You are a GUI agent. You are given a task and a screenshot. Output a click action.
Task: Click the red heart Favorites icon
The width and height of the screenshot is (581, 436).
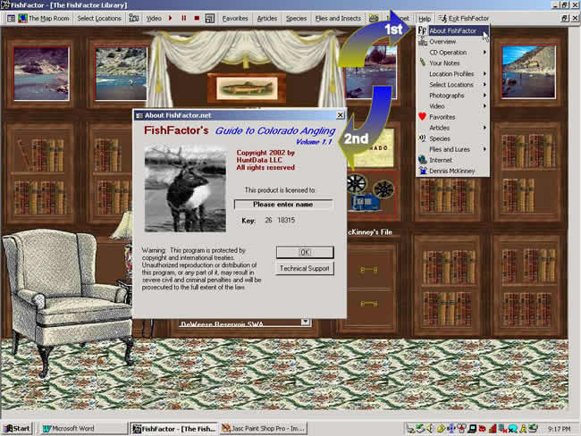(423, 116)
